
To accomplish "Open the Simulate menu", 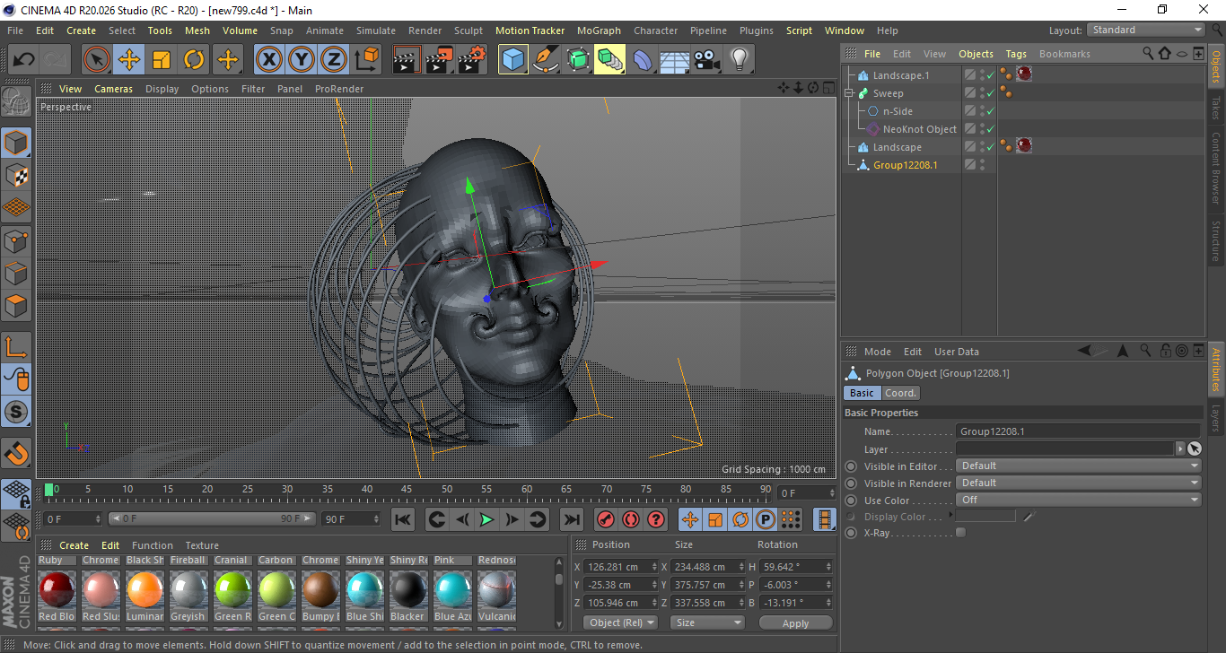I will tap(375, 30).
